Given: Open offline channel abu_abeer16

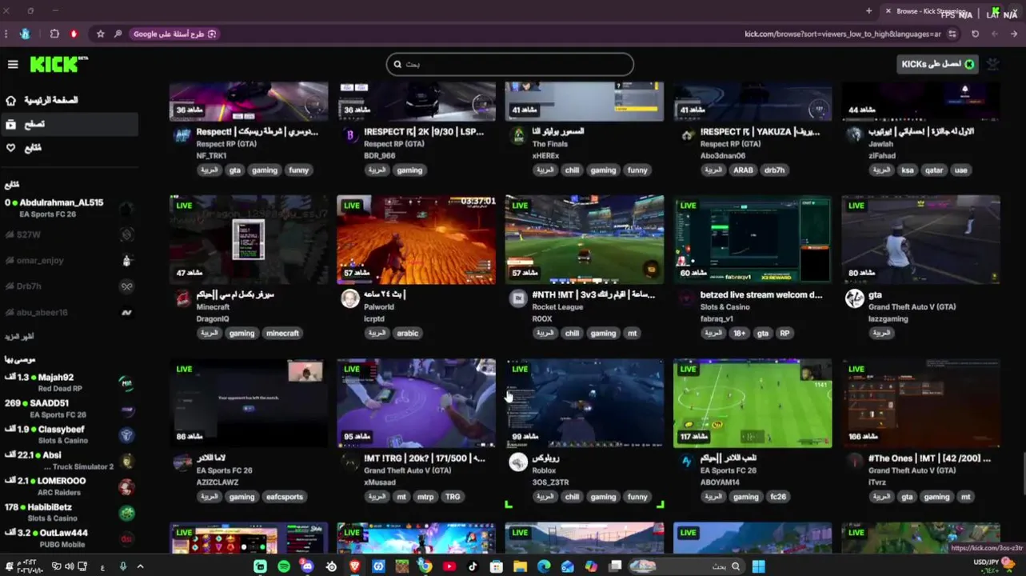Looking at the screenshot, I should [x=69, y=312].
